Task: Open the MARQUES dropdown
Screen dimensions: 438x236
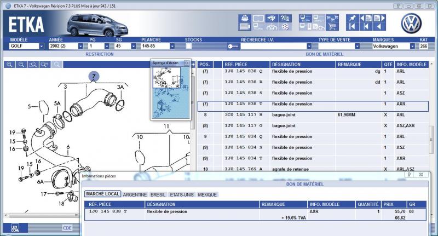Action: point(412,47)
